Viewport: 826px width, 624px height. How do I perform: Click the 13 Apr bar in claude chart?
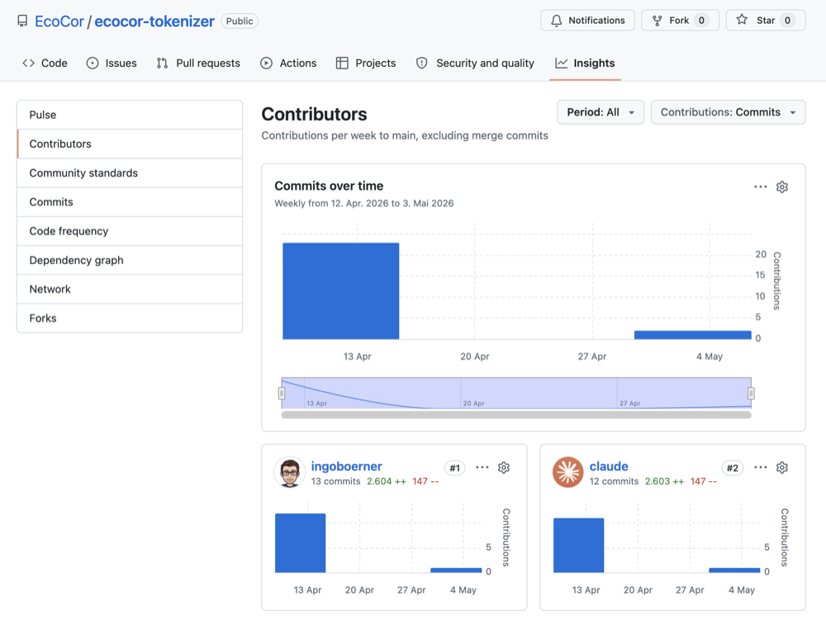578,545
